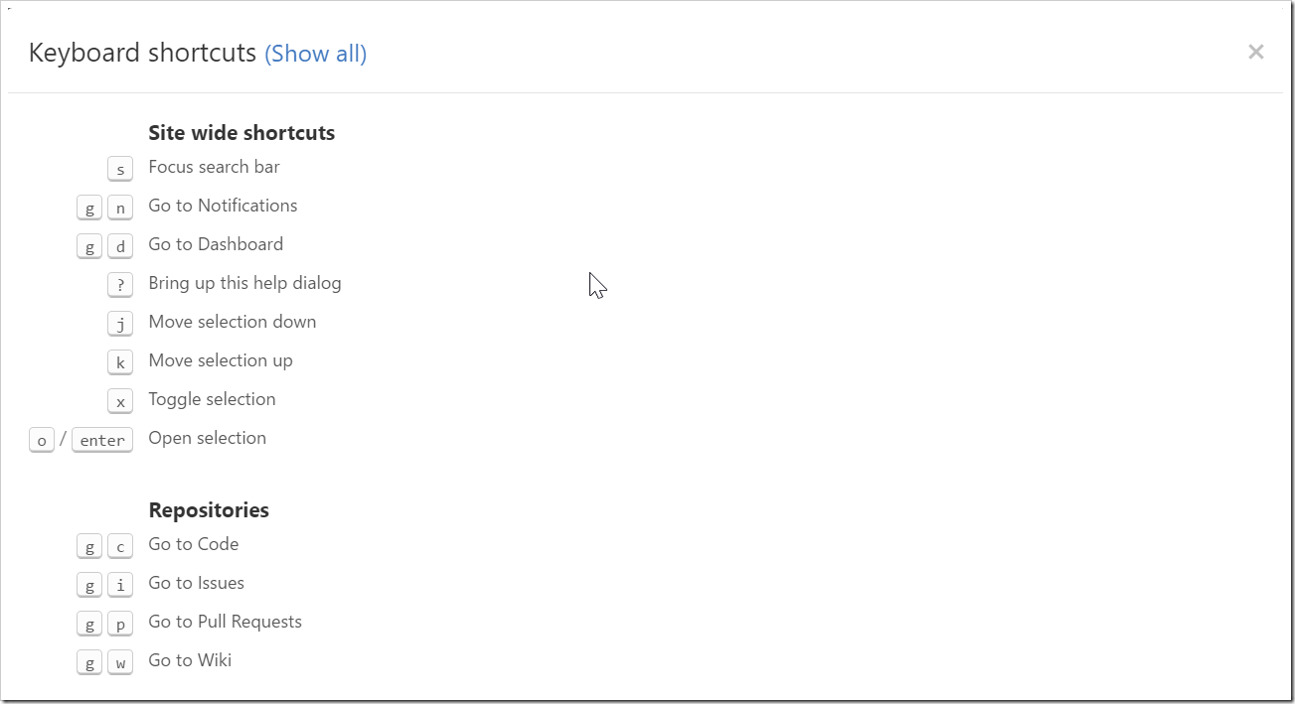Image resolution: width=1295 pixels, height=704 pixels.
Task: Click the 's' key badge for Focus search bar
Action: [x=119, y=168]
